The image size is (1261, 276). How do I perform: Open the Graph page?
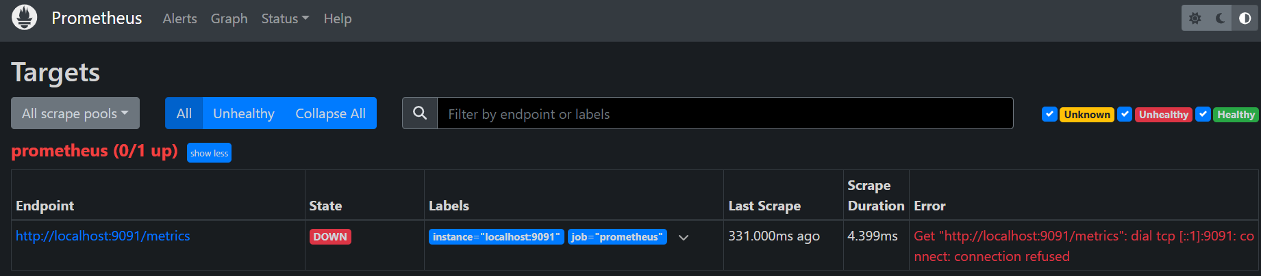click(229, 18)
